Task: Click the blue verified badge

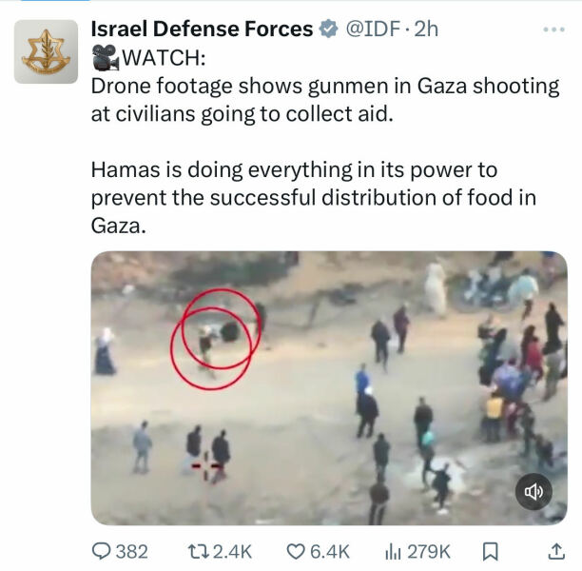Action: pos(328,30)
